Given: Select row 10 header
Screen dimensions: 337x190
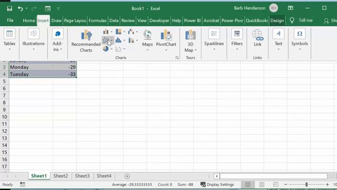Looking at the screenshot, I should click(x=4, y=117).
